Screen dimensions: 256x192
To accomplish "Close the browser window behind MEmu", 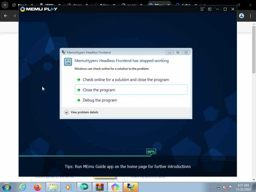I will coord(250,5).
